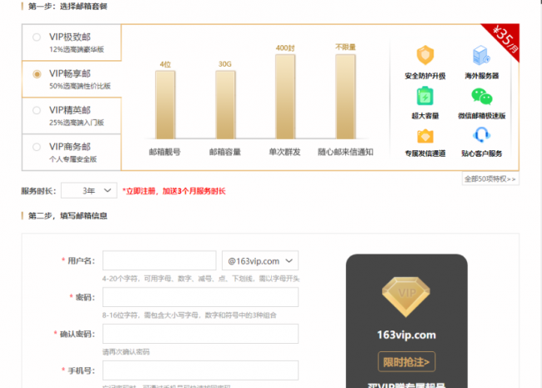Click the 第二步,填写邮箱信息 heading
Screen dimensions: 542x388
68,216
